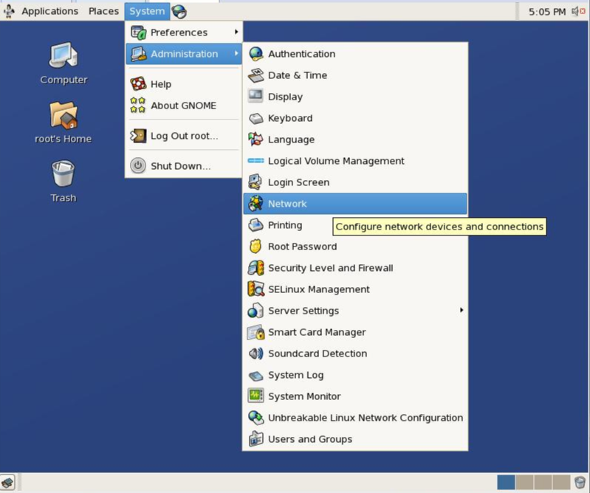Open root's Home folder icon

coord(64,123)
